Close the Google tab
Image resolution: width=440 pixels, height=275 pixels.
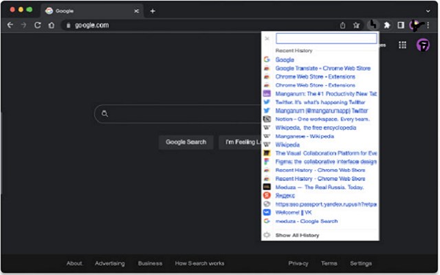click(x=136, y=11)
